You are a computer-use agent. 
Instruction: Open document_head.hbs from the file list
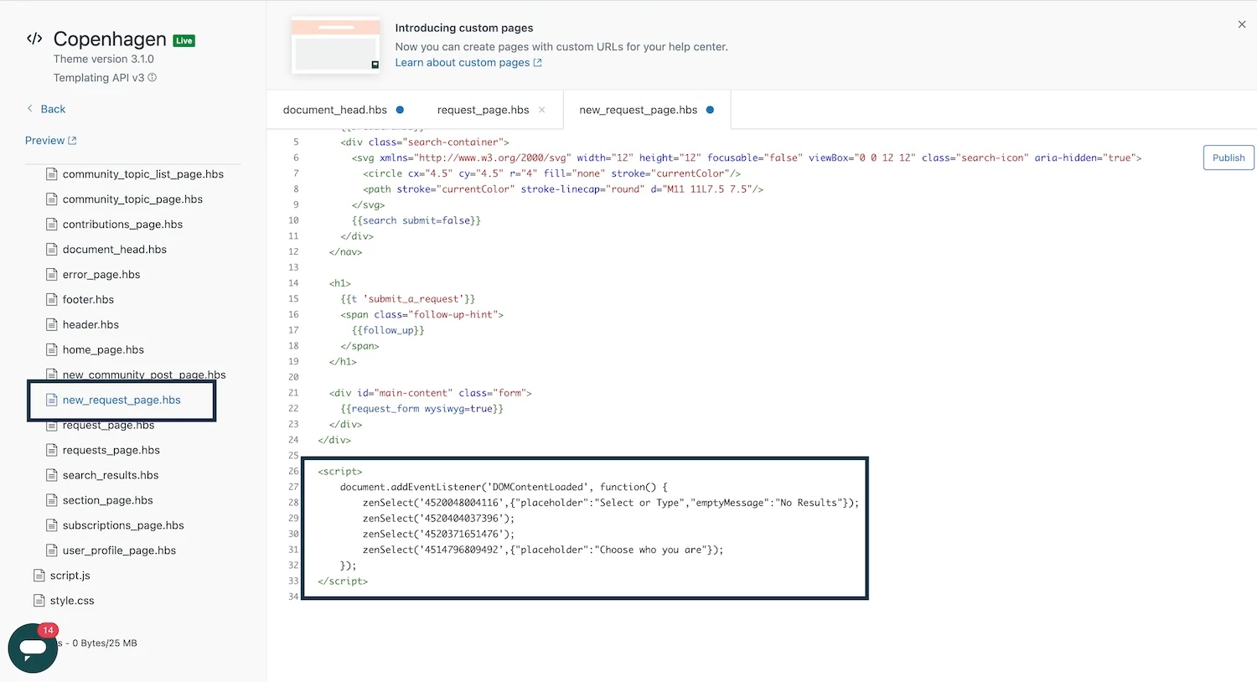point(115,250)
